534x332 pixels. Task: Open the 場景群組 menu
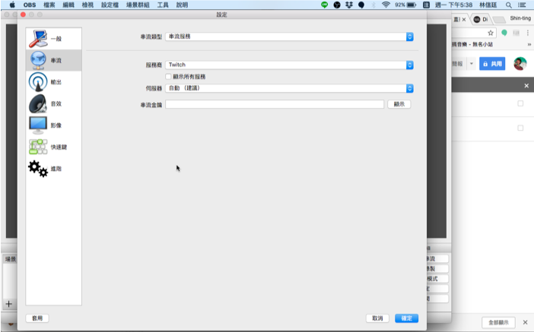tap(138, 5)
